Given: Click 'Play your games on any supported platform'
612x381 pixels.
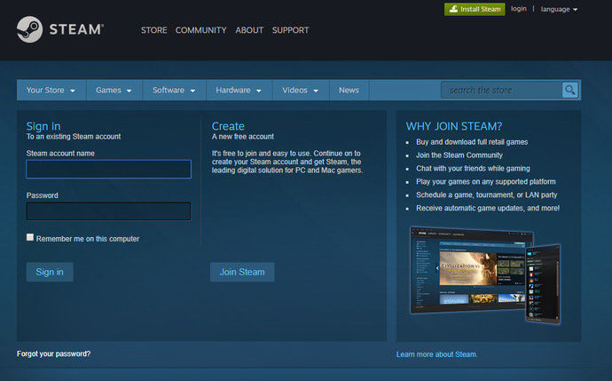Looking at the screenshot, I should [x=485, y=182].
